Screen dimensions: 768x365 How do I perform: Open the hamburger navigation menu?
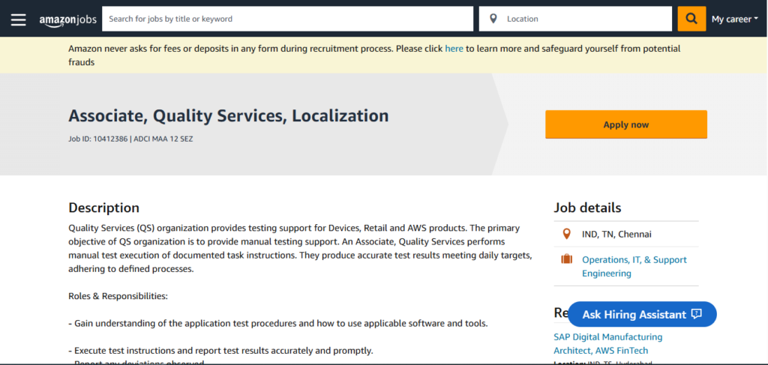[x=19, y=19]
